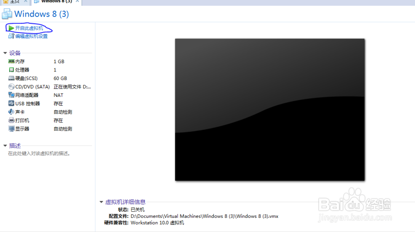Click the green play icon to power on
This screenshot has width=415, height=232.
coord(11,28)
